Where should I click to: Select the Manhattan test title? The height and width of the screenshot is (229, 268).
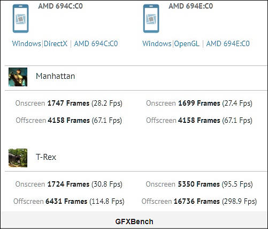click(55, 76)
